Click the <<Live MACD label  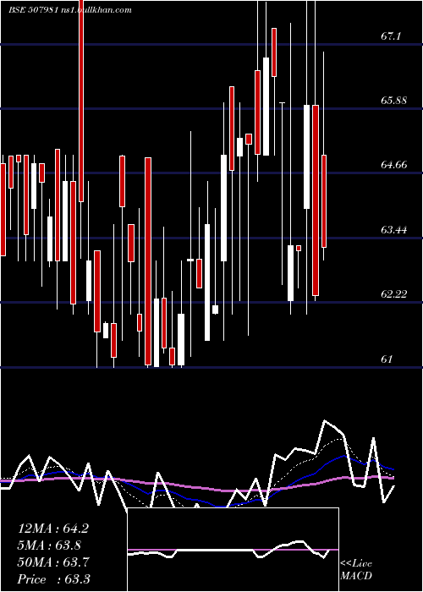356,570
